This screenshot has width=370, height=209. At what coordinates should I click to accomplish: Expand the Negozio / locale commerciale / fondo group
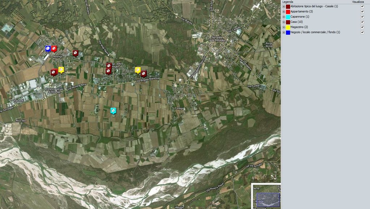(284, 32)
